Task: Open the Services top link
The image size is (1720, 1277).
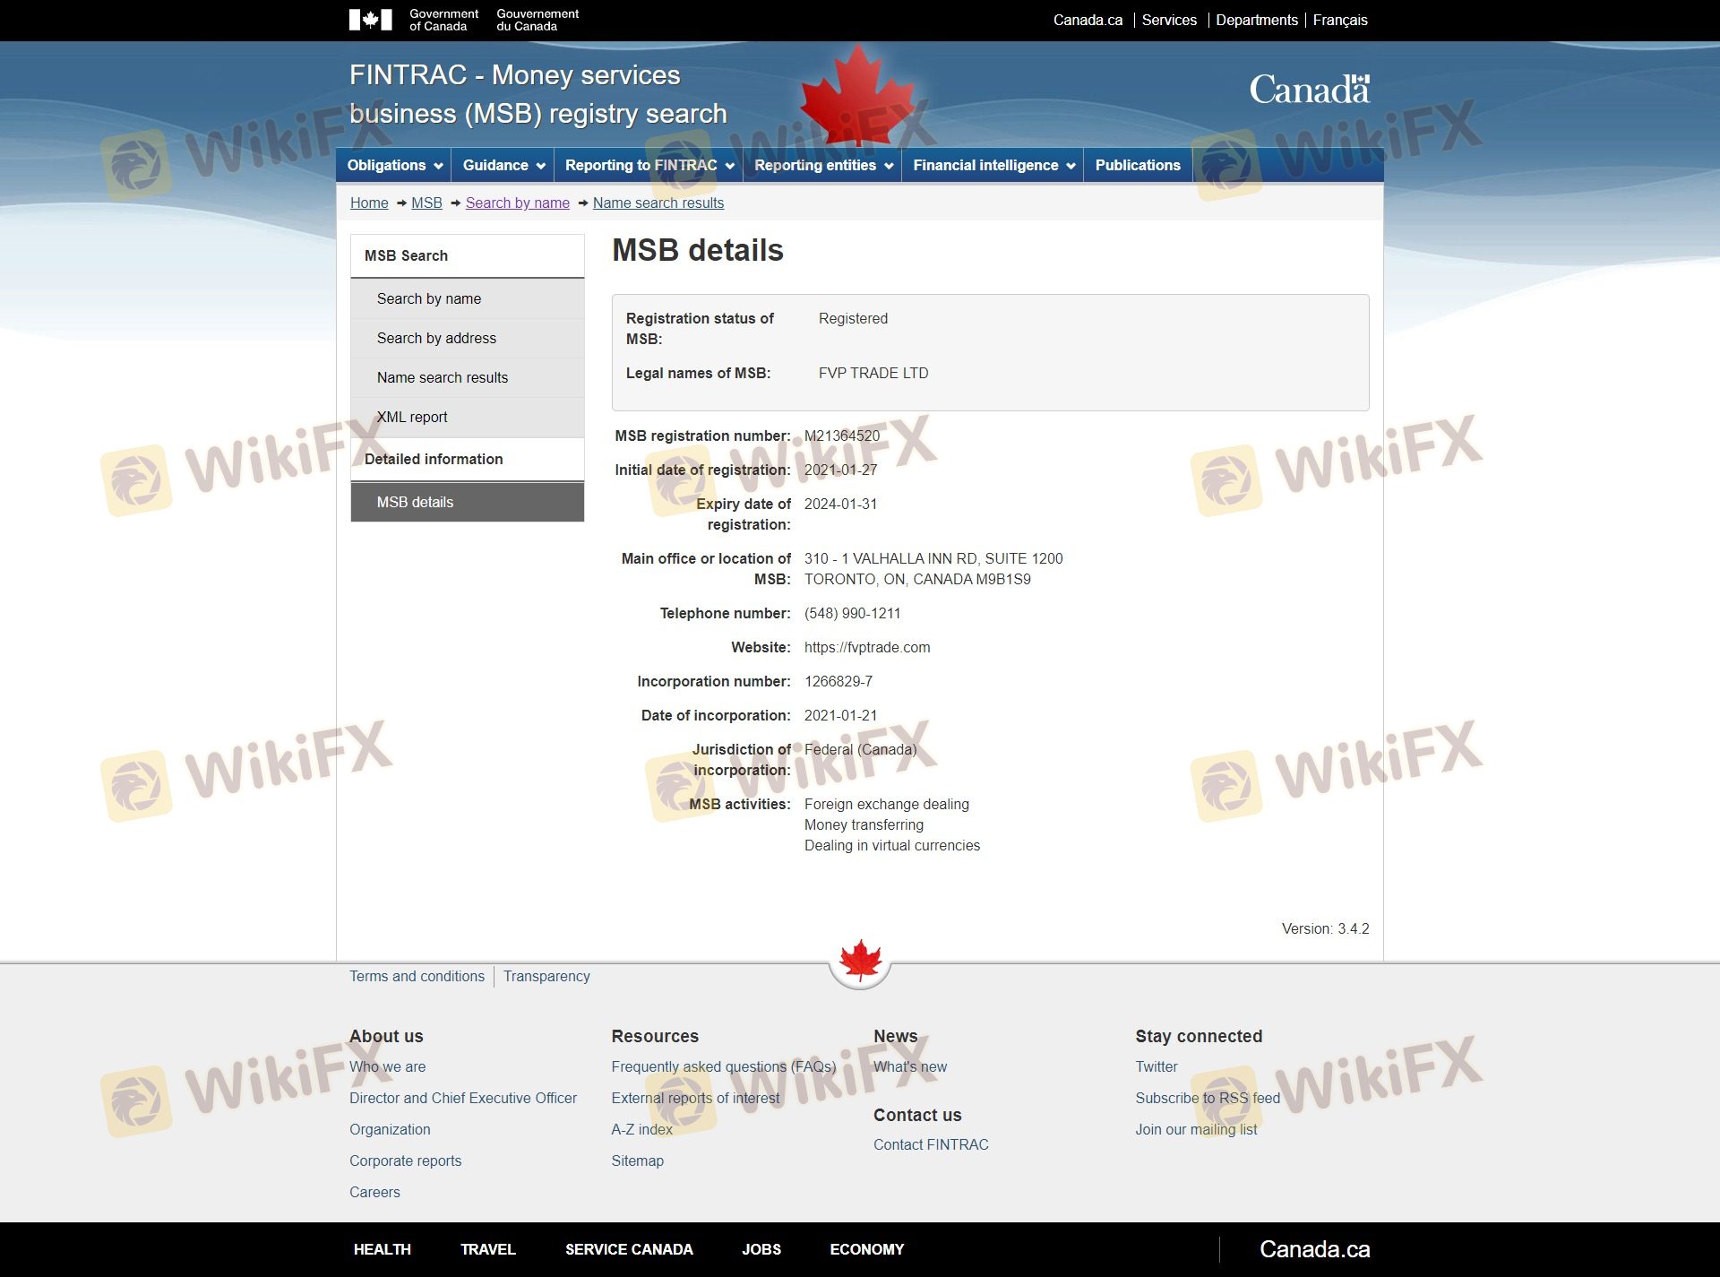Action: 1169,20
